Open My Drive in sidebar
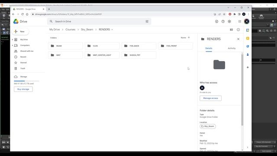 (x=24, y=39)
